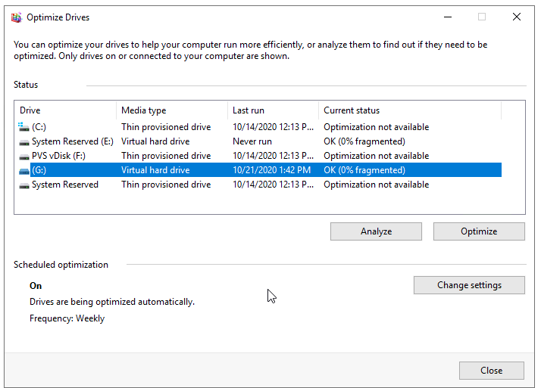Minimize the Optimize Drives window
541x388 pixels.
pos(448,17)
